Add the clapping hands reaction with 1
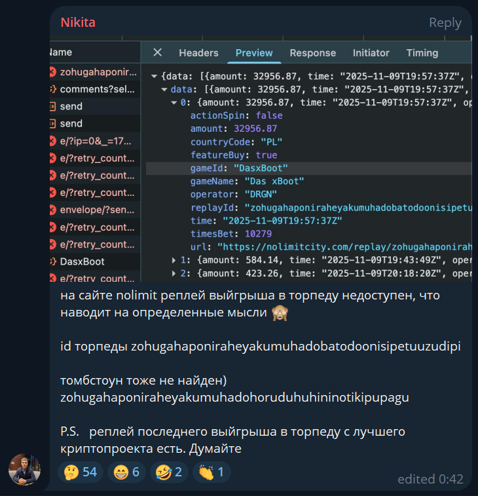 tap(211, 472)
